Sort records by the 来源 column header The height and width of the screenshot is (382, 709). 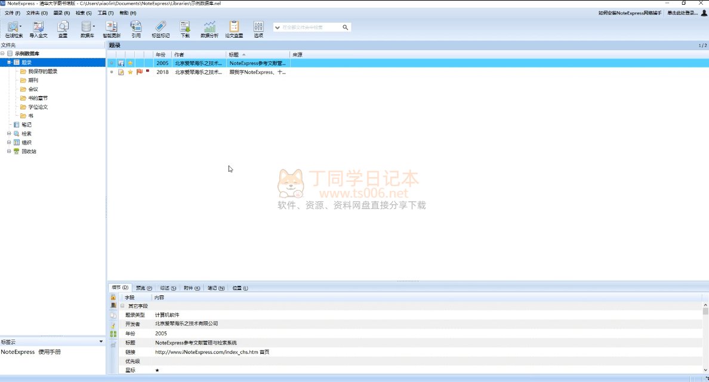297,55
